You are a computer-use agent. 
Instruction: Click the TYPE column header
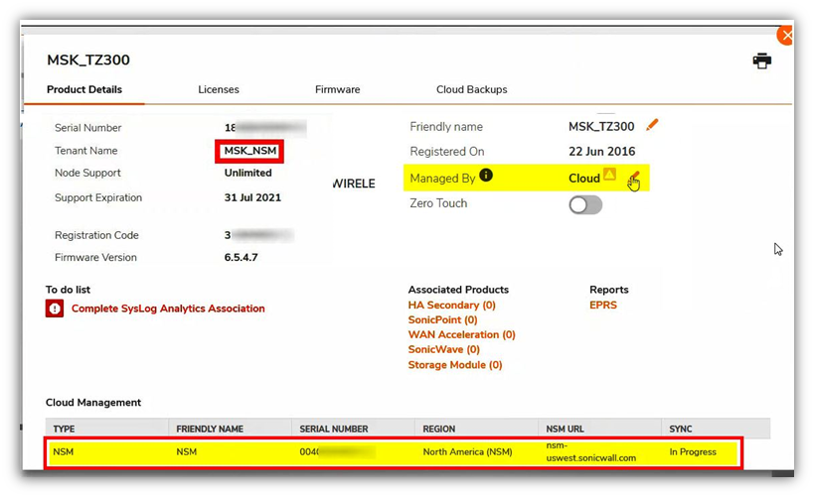click(x=64, y=430)
